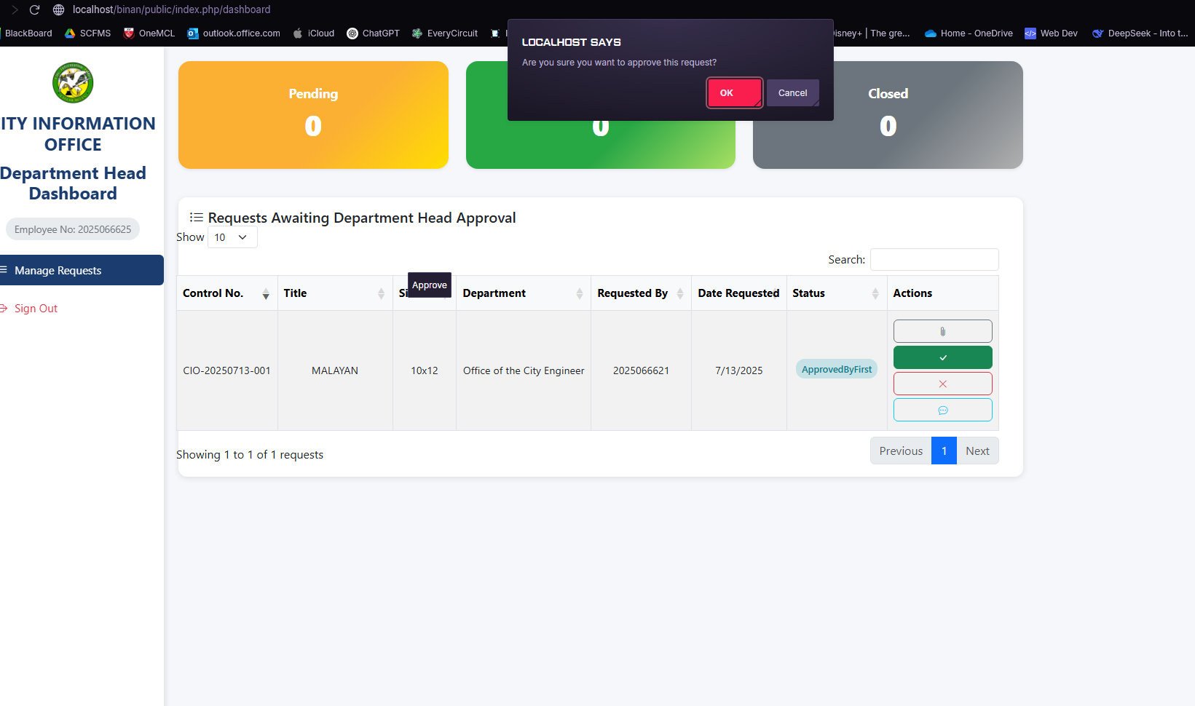View attachment with the paperclip button
1195x706 pixels.
pyautogui.click(x=942, y=331)
